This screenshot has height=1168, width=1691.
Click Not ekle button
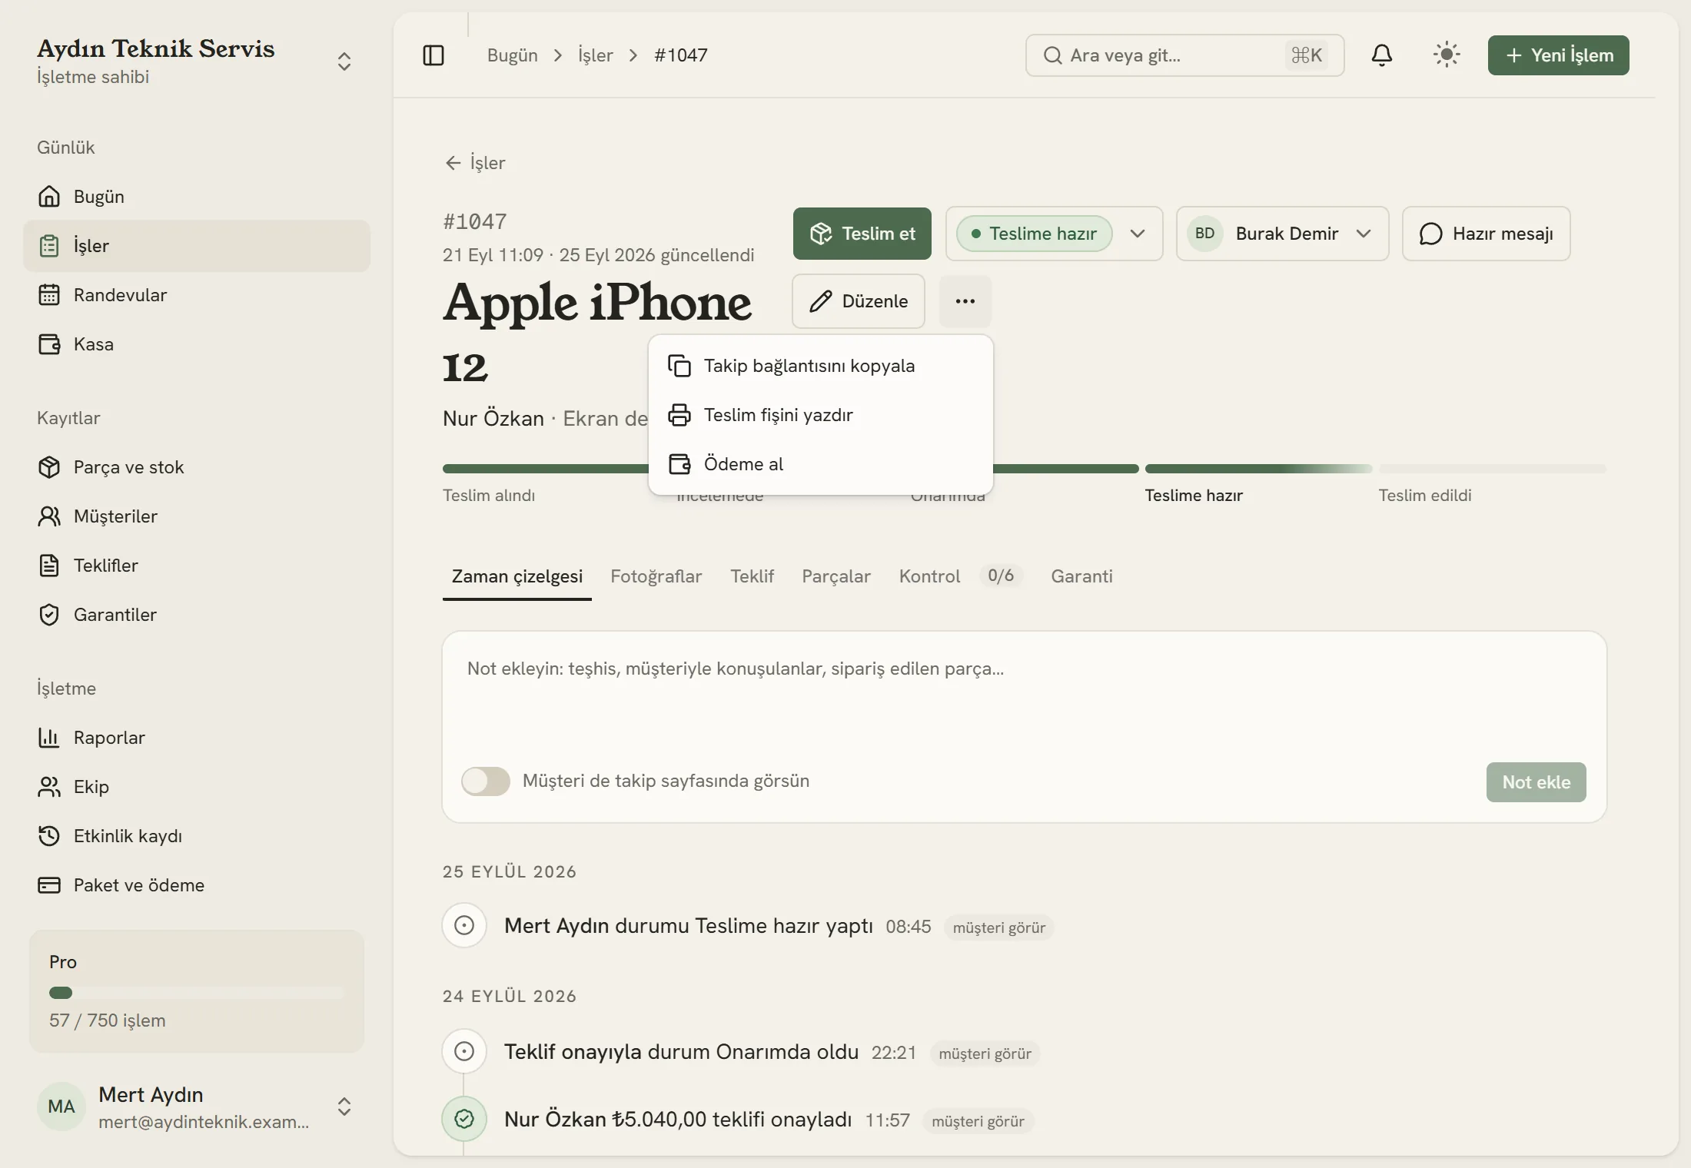[x=1537, y=782]
